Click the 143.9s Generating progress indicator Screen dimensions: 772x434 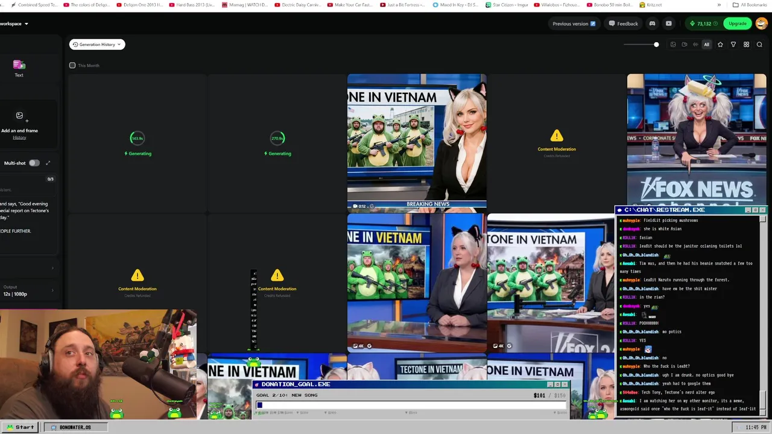[x=138, y=139]
